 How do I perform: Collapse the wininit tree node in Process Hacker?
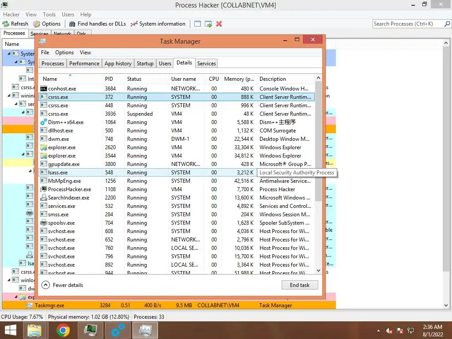click(x=9, y=95)
